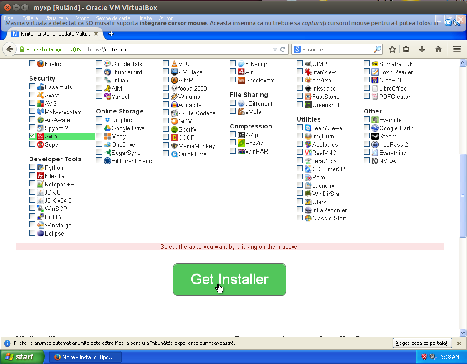
Task: Click the browser Back arrow
Action: click(x=10, y=49)
